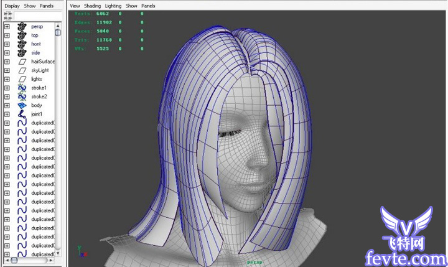Select the 'persp' label in the outliner
This screenshot has height=267, width=448.
(37, 27)
